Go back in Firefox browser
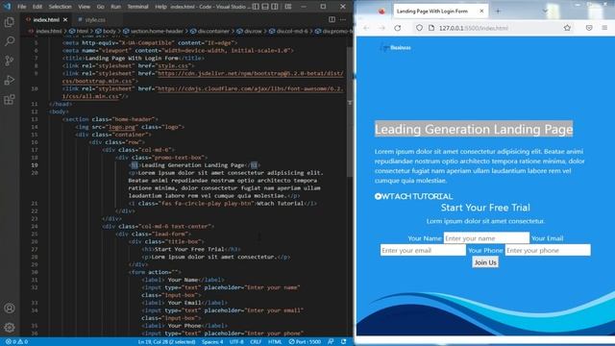This screenshot has height=346, width=615. (366, 28)
